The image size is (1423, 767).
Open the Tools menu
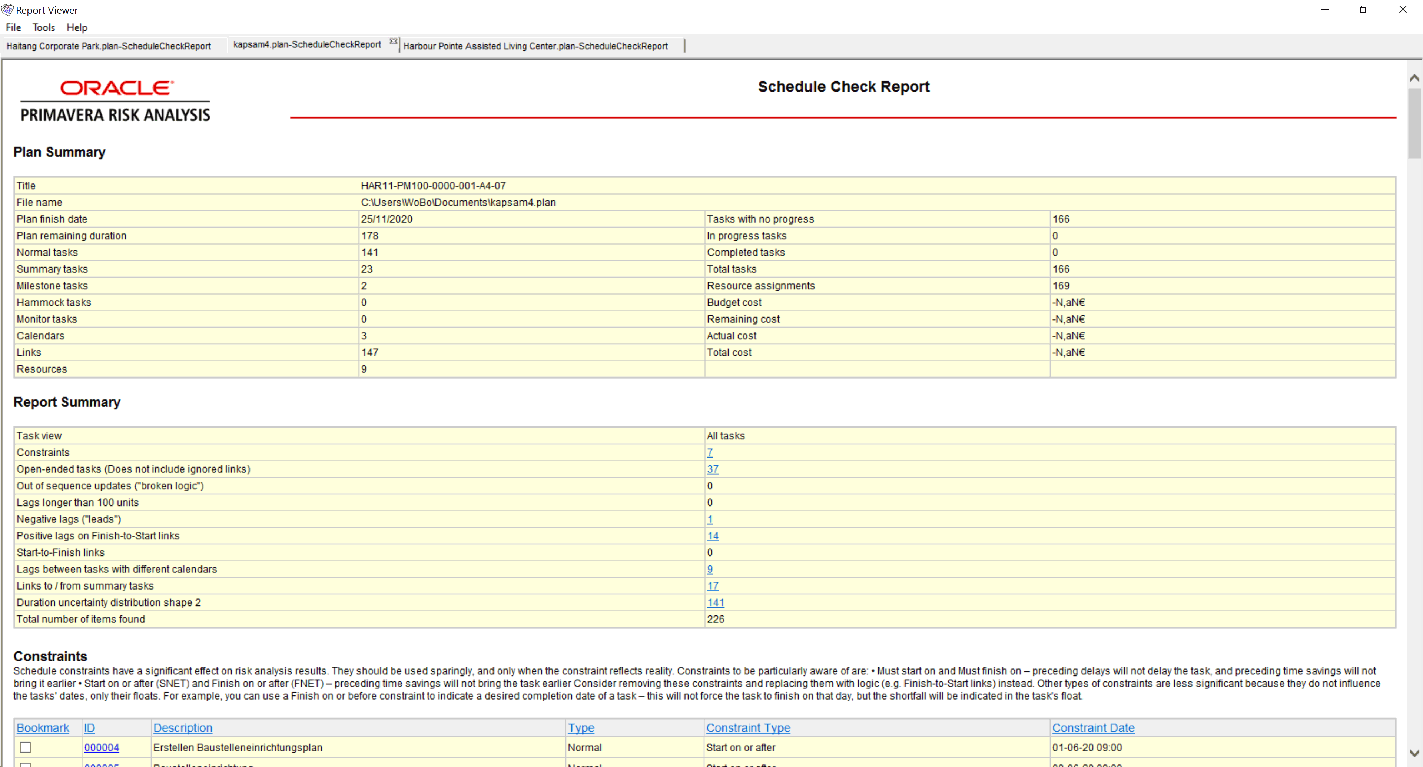pos(44,27)
